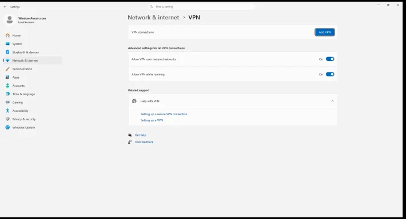The width and height of the screenshot is (406, 219).
Task: Click the Accounts person icon
Action: [7, 86]
